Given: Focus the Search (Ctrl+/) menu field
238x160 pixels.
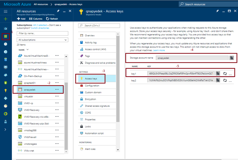Looking at the screenshot, I should pos(99,25).
